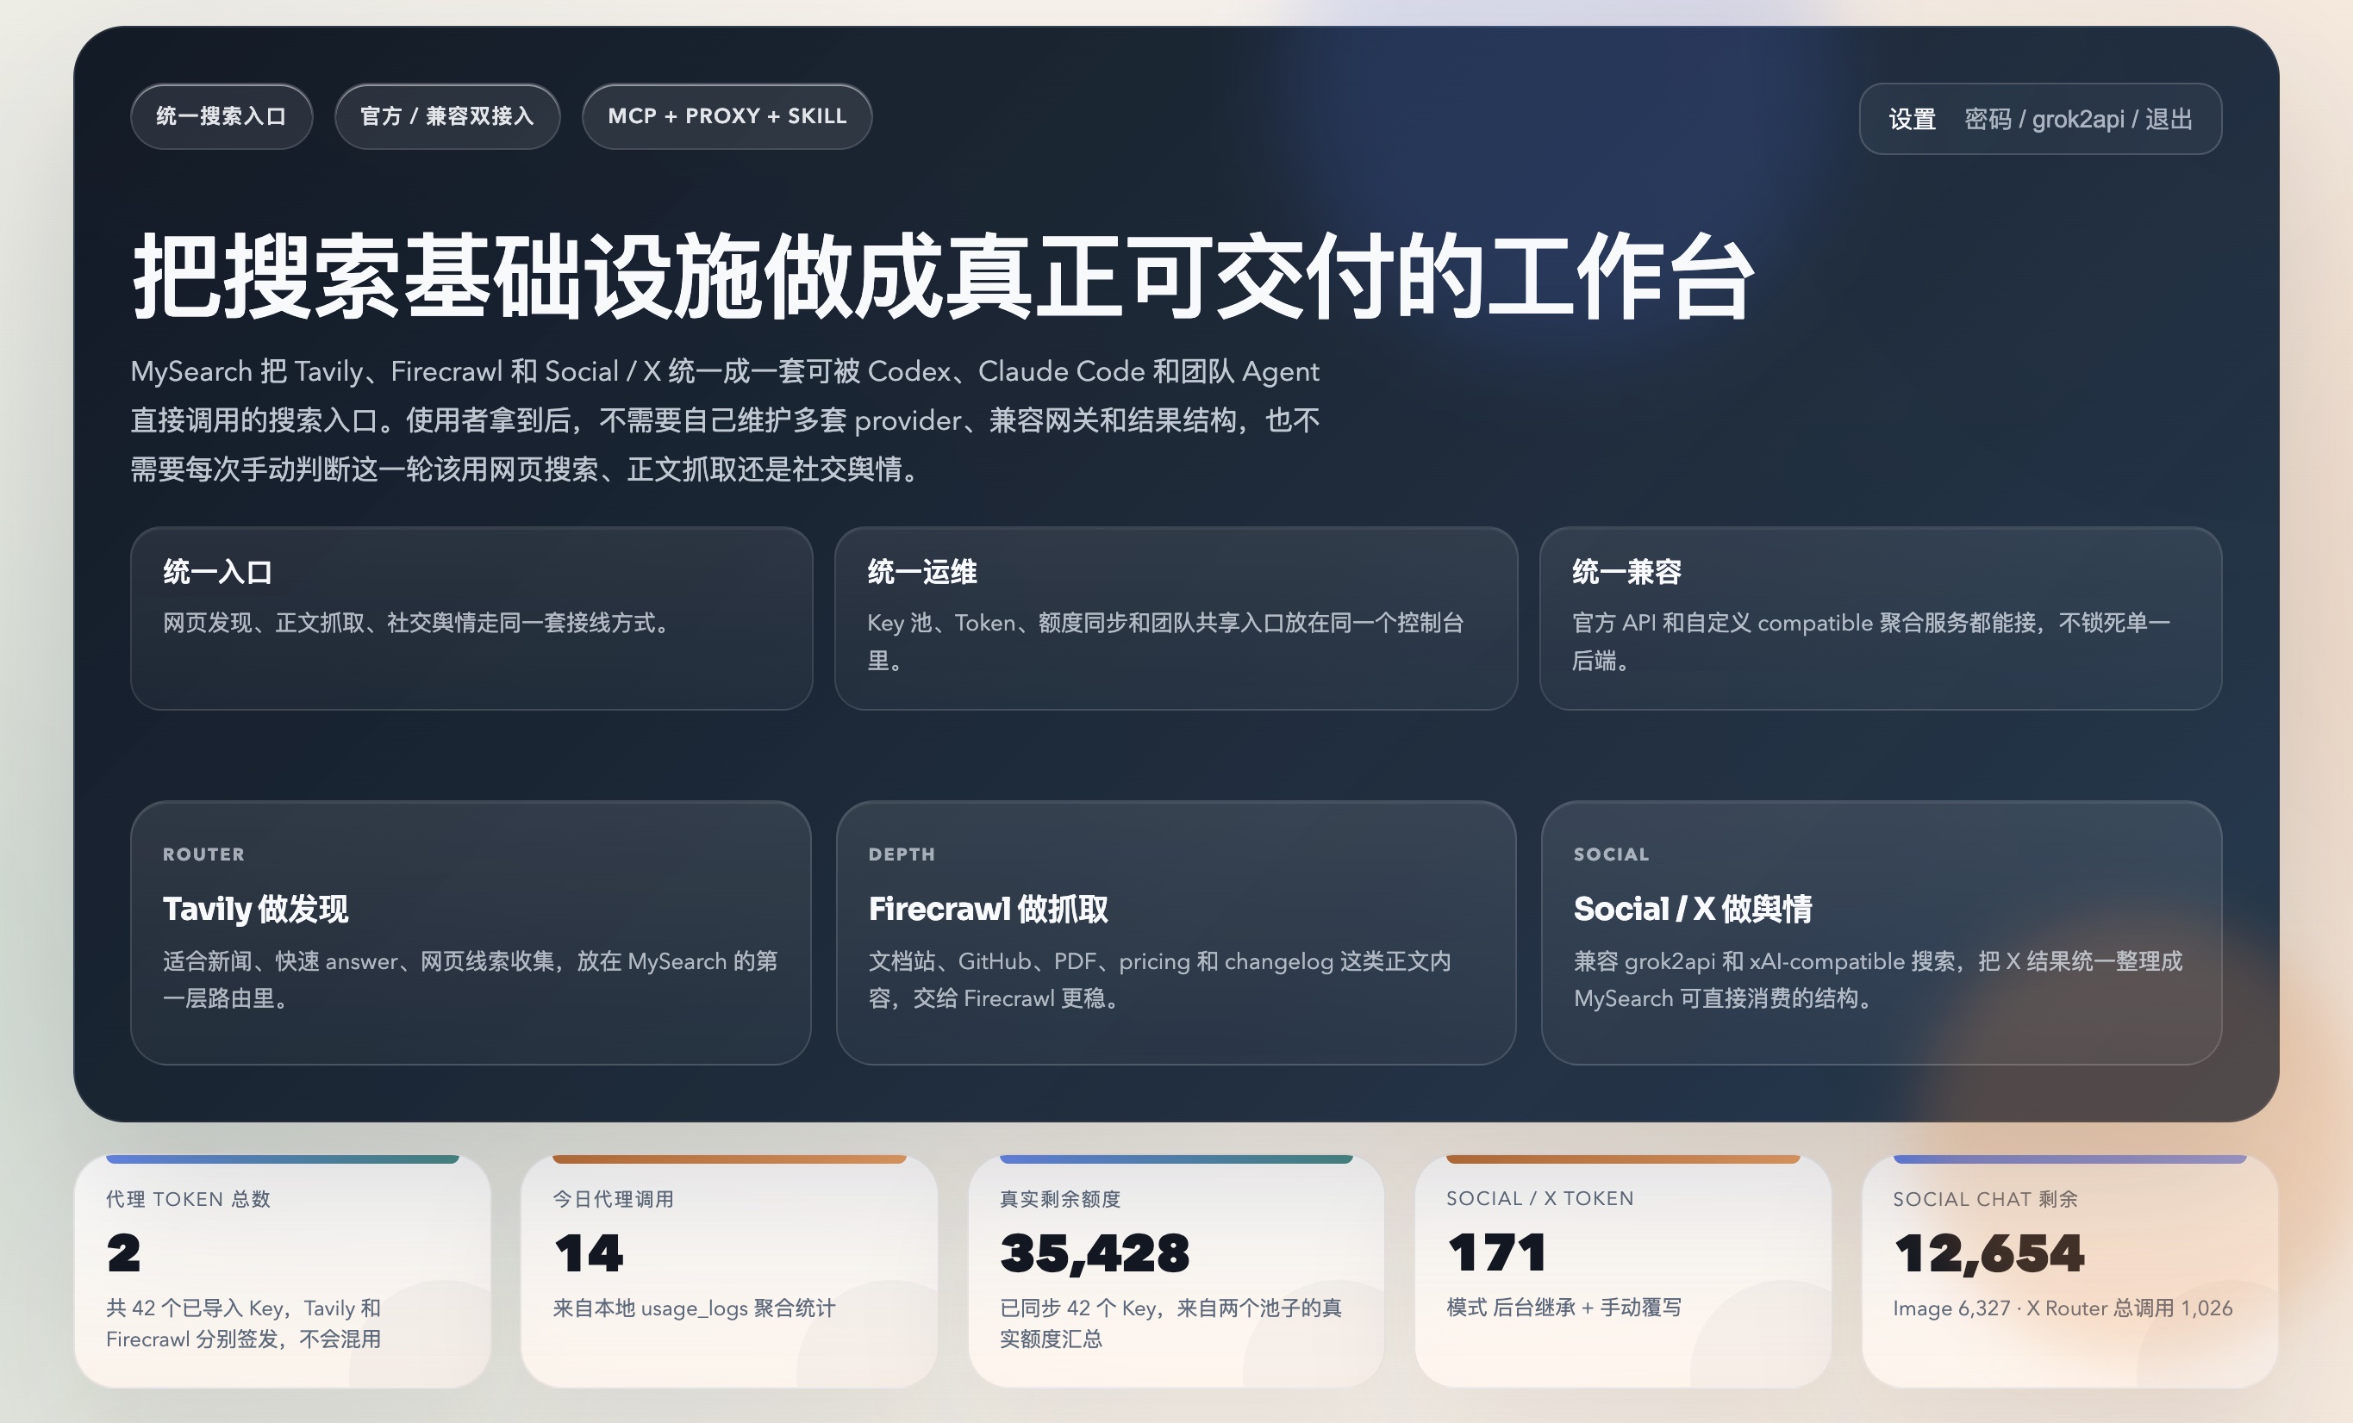Select the 统一搜索入口 pill
The height and width of the screenshot is (1423, 2353).
point(221,115)
